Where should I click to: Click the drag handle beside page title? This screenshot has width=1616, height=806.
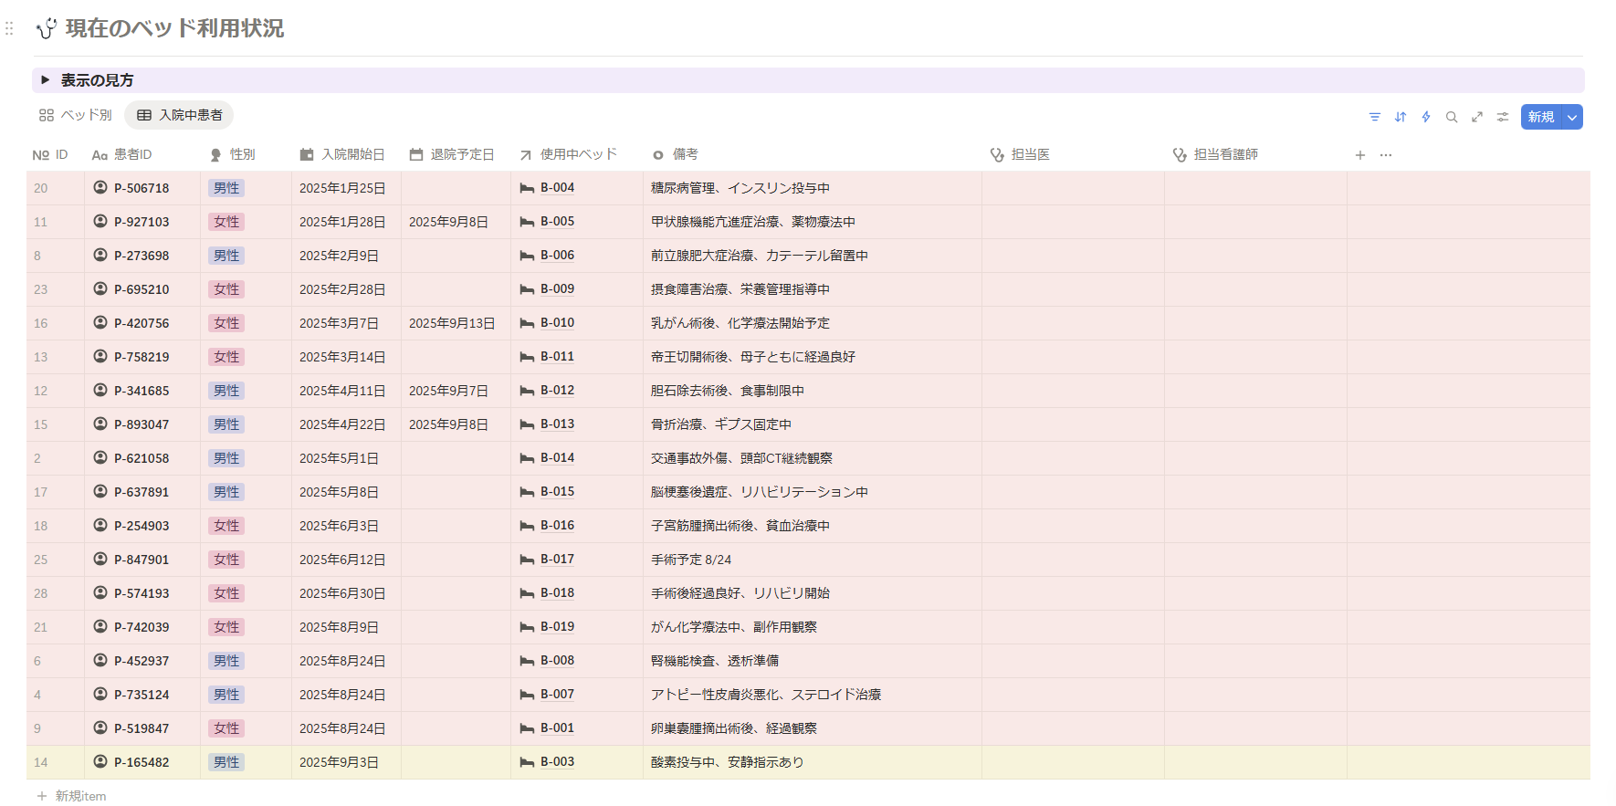[9, 29]
